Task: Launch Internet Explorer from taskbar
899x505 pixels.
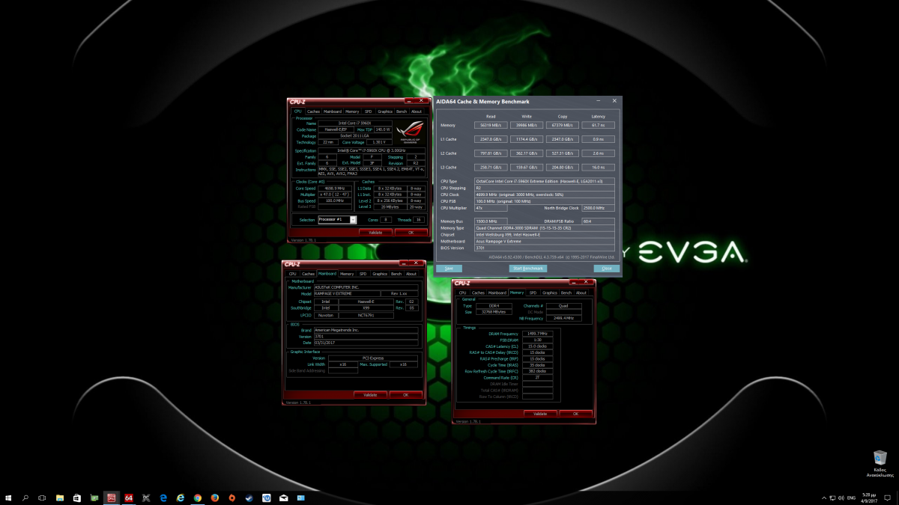Action: pyautogui.click(x=181, y=498)
